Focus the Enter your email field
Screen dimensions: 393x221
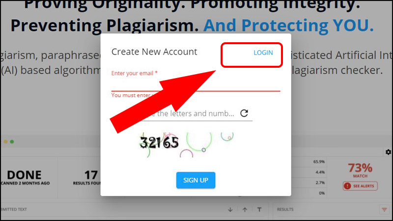196,82
